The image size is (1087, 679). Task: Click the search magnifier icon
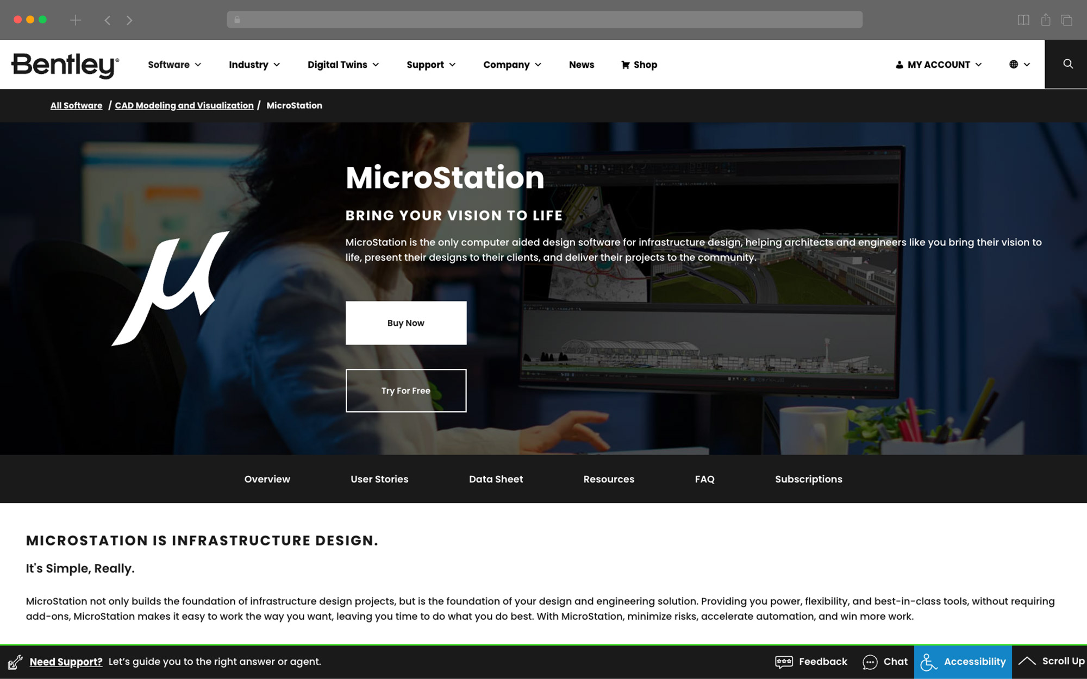coord(1067,64)
